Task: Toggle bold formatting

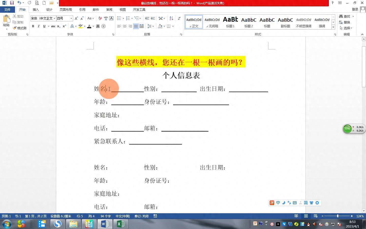Action: point(33,26)
